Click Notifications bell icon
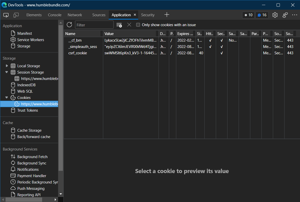Image resolution: width=300 pixels, height=202 pixels. tap(13, 169)
